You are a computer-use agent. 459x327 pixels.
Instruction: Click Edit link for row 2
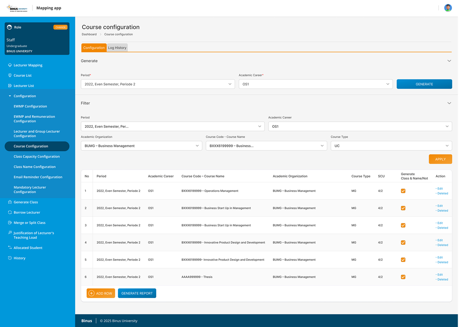click(x=440, y=206)
